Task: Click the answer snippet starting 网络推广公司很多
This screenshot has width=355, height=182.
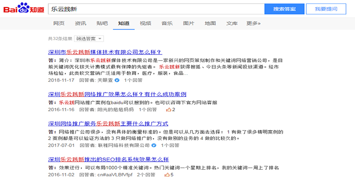Action: pyautogui.click(x=166, y=135)
